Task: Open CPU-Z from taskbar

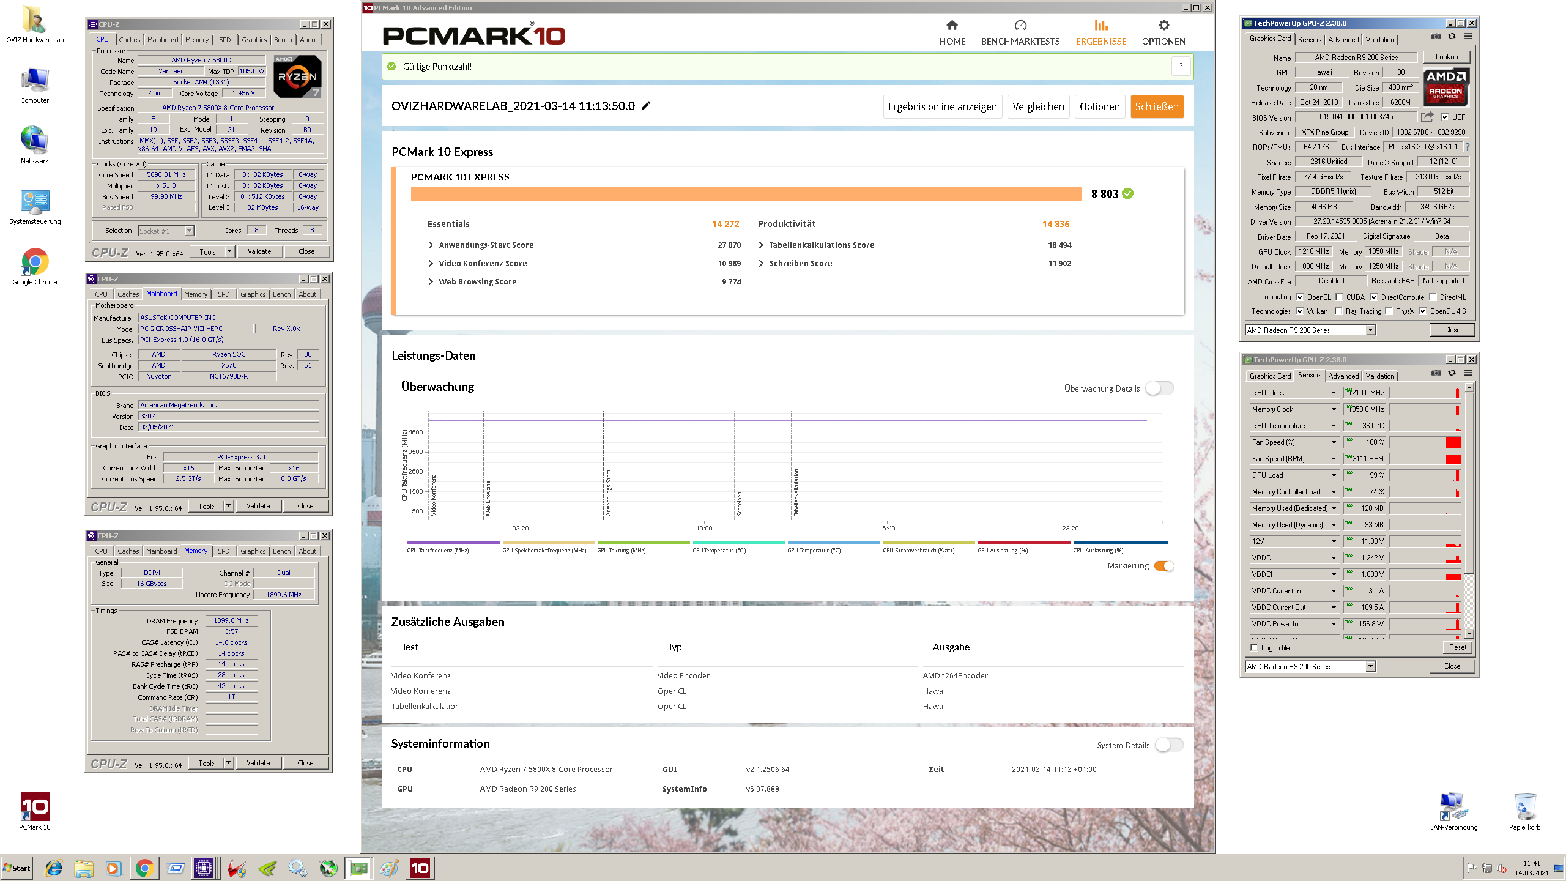Action: [204, 868]
